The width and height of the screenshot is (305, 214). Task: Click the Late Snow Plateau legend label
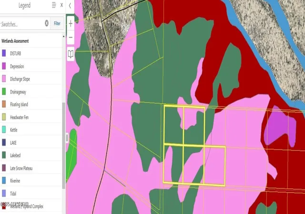coord(21,168)
